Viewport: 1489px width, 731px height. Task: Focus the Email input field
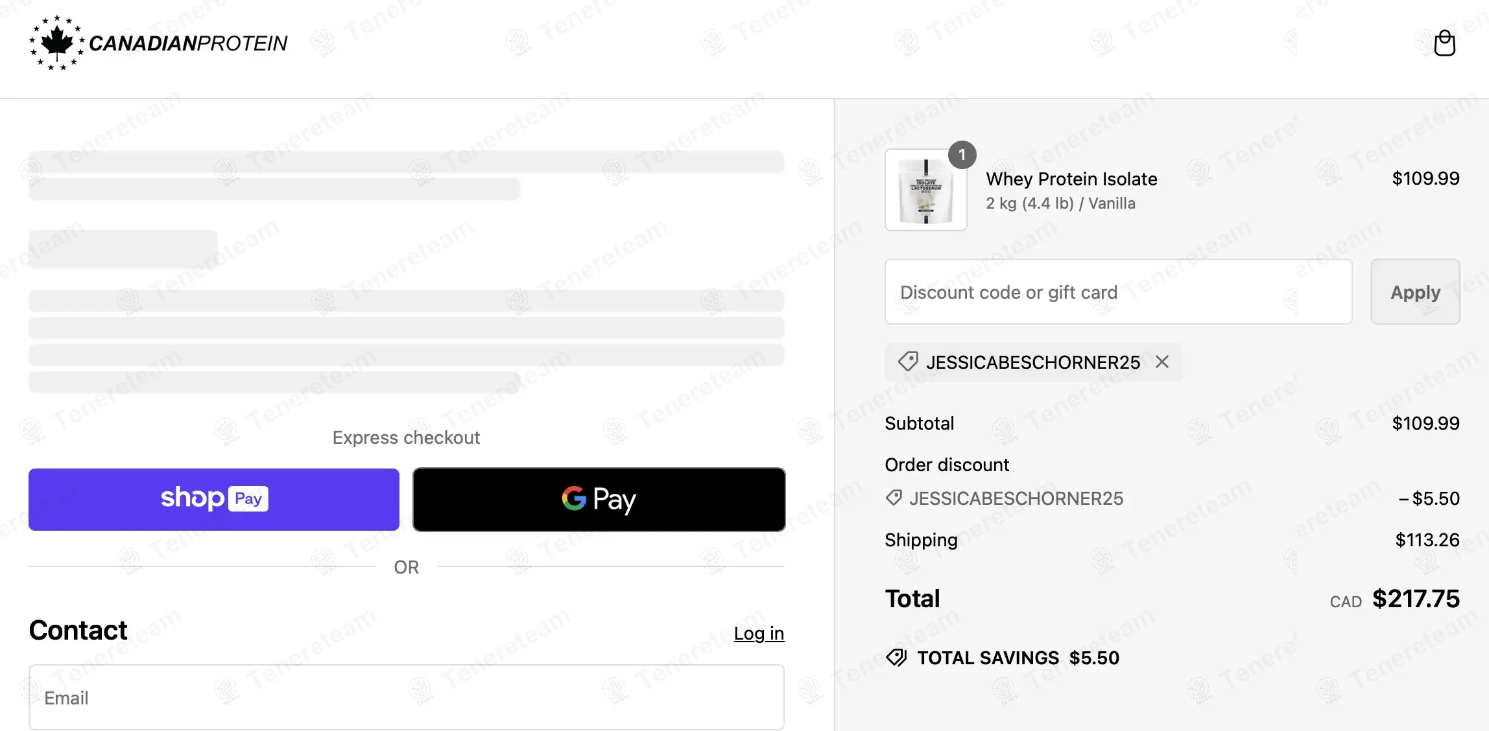tap(407, 697)
